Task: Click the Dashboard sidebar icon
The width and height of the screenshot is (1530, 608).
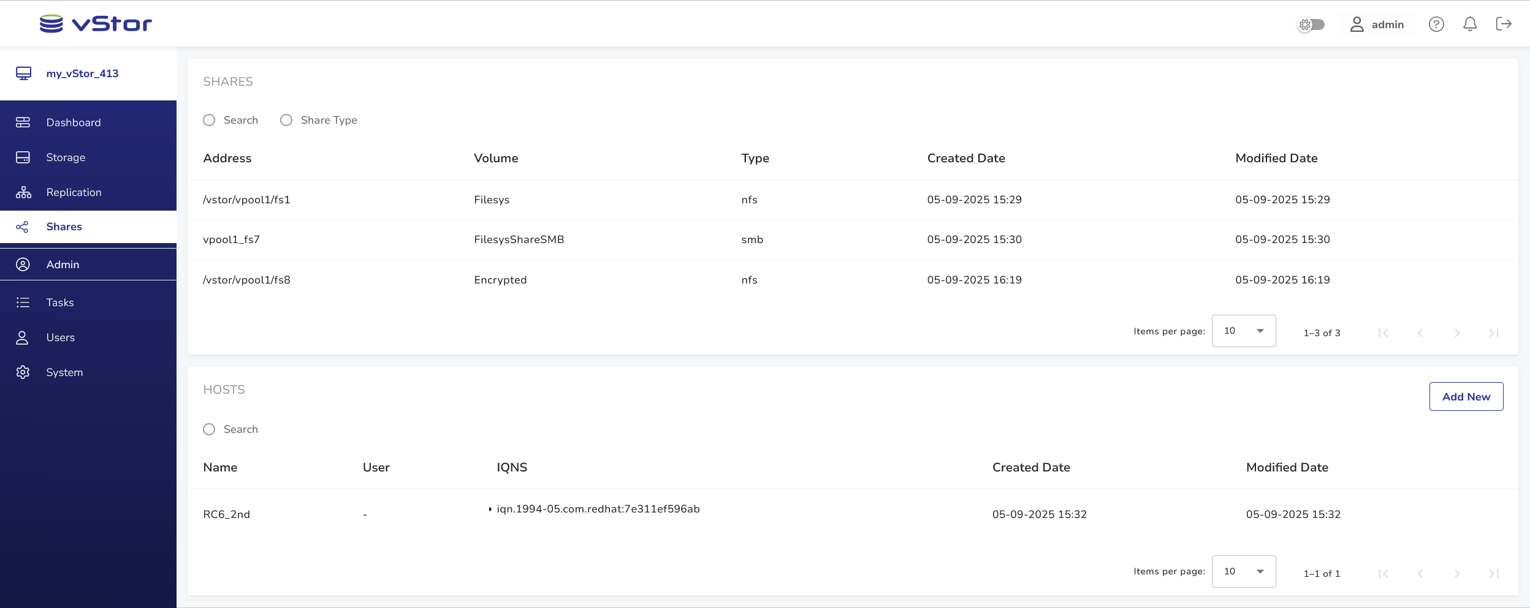Action: pyautogui.click(x=23, y=122)
